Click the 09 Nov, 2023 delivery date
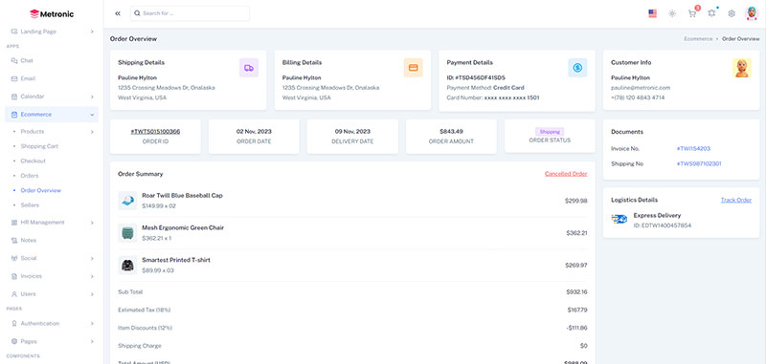The image size is (766, 364). [352, 132]
